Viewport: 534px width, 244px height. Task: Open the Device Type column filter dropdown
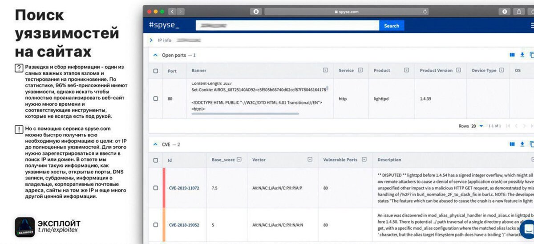[x=502, y=70]
